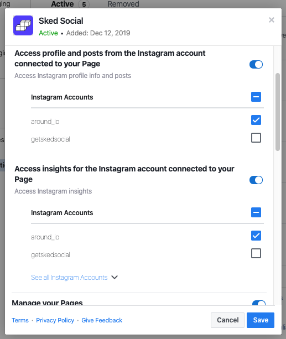Screen dimensions: 286x339
Task: Click the chevron beside See all Instagram Accounts
Action: pyautogui.click(x=115, y=277)
